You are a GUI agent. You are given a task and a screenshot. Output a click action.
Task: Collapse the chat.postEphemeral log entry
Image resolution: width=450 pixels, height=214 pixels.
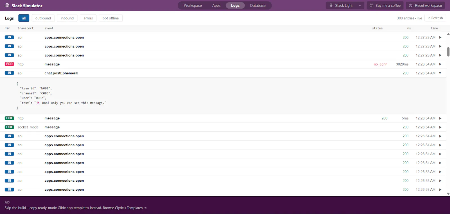440,73
